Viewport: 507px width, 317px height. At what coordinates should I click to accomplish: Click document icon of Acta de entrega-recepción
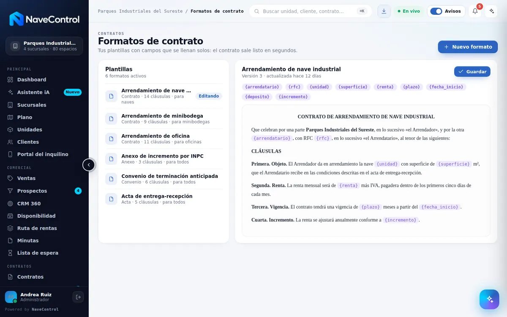(x=111, y=199)
